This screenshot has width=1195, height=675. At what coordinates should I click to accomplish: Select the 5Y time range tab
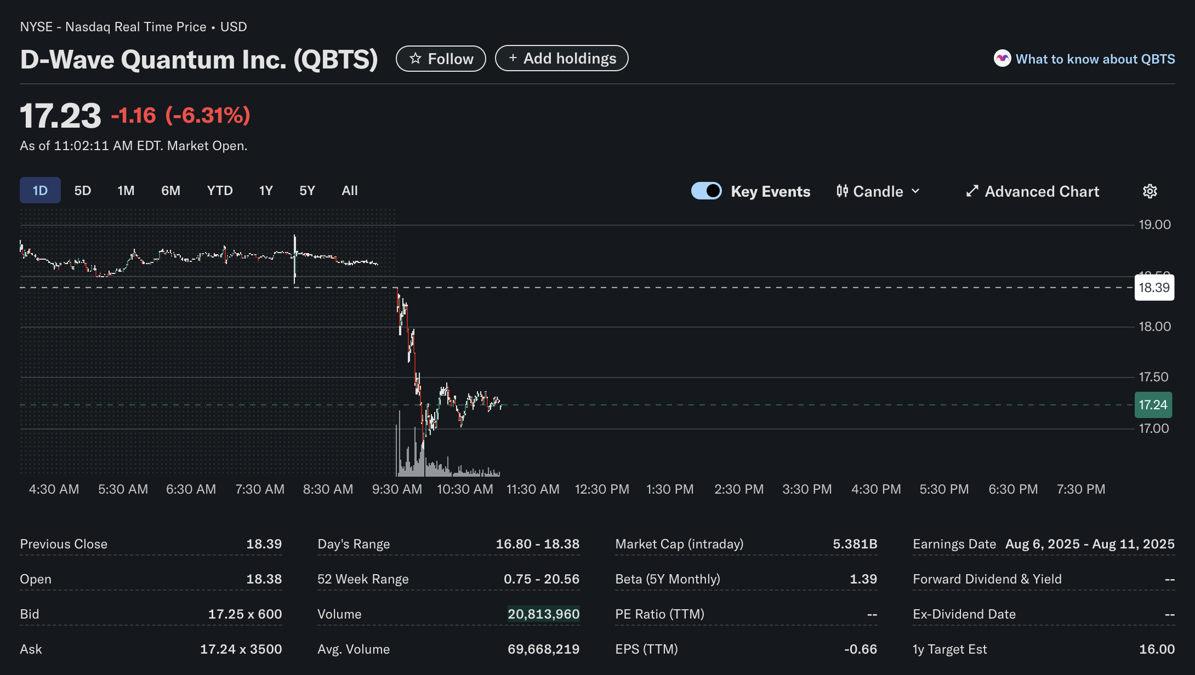tap(307, 190)
